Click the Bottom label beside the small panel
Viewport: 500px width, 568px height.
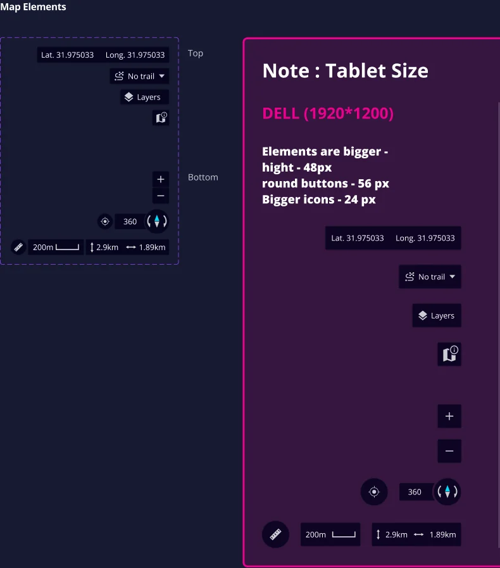[203, 177]
